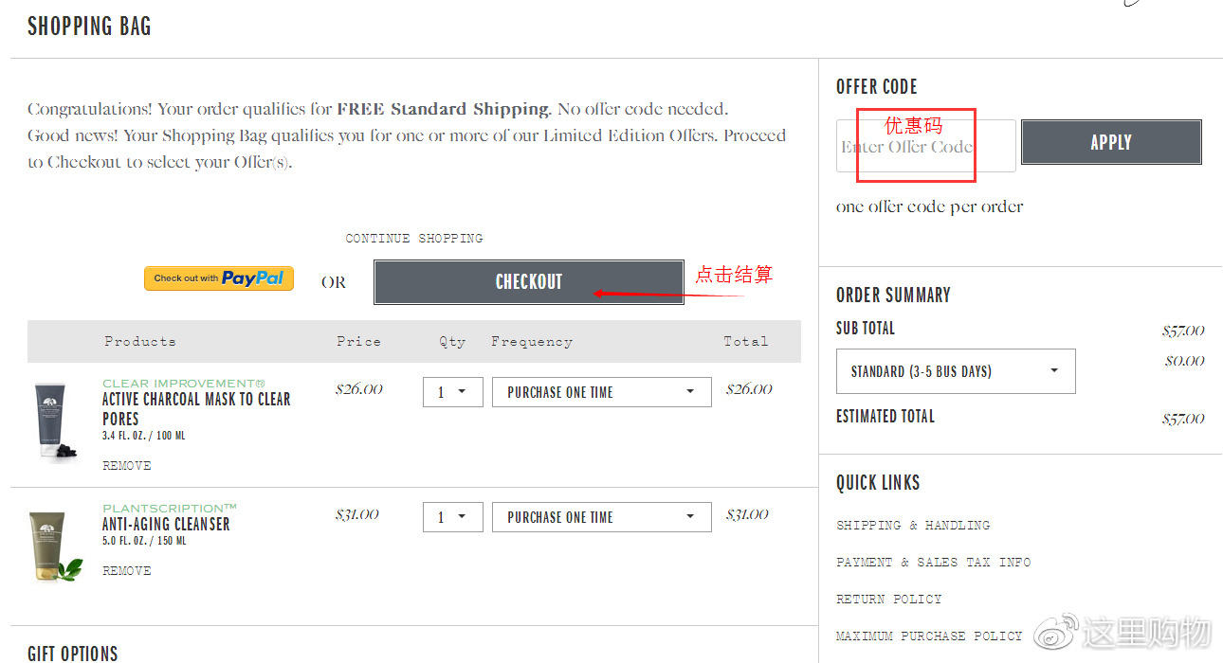Click the charcoal mask product thumbnail
The height and width of the screenshot is (663, 1223).
[x=53, y=421]
